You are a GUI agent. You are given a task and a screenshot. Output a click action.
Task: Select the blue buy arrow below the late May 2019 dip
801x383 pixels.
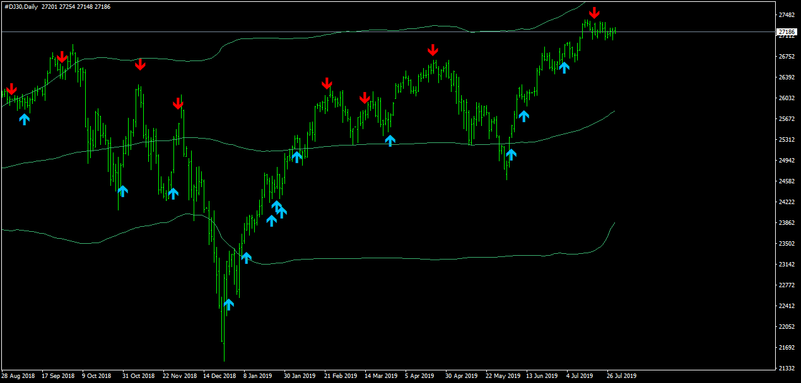point(511,154)
